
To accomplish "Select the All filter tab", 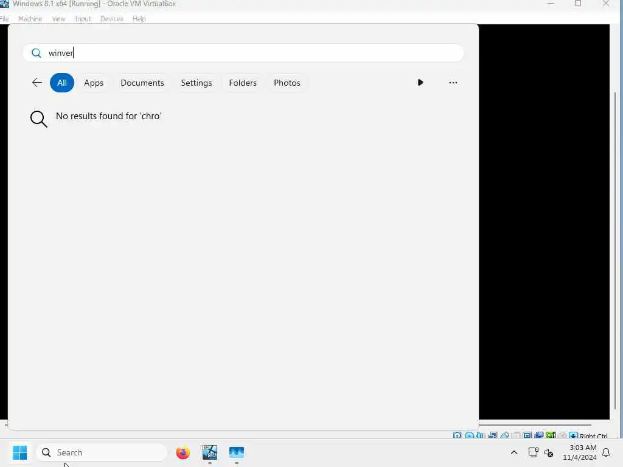I will point(62,83).
